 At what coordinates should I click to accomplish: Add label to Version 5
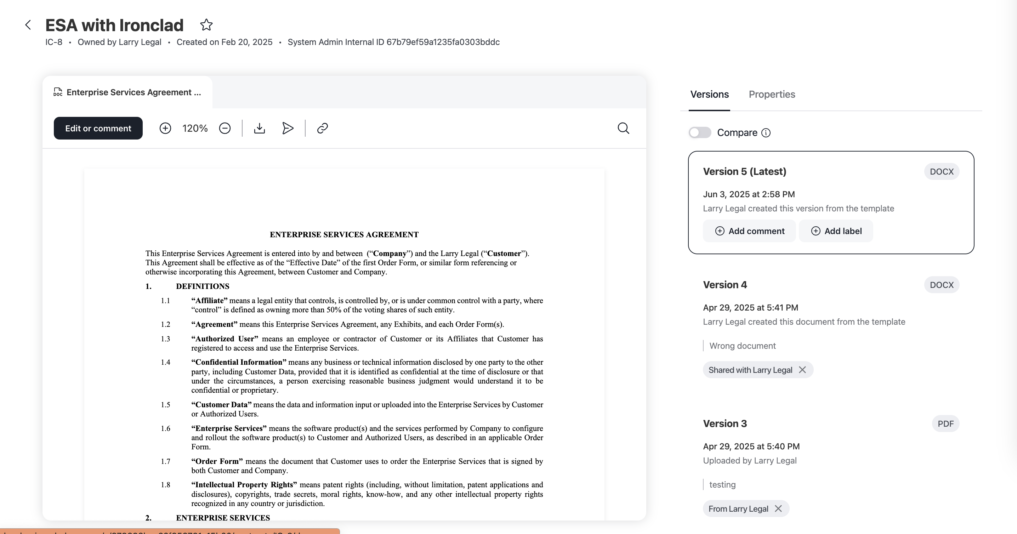coord(836,231)
